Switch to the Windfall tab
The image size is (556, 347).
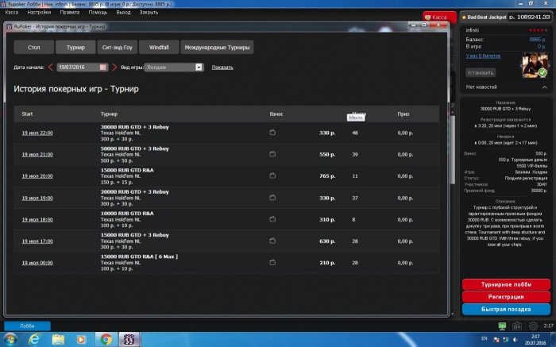coord(159,47)
